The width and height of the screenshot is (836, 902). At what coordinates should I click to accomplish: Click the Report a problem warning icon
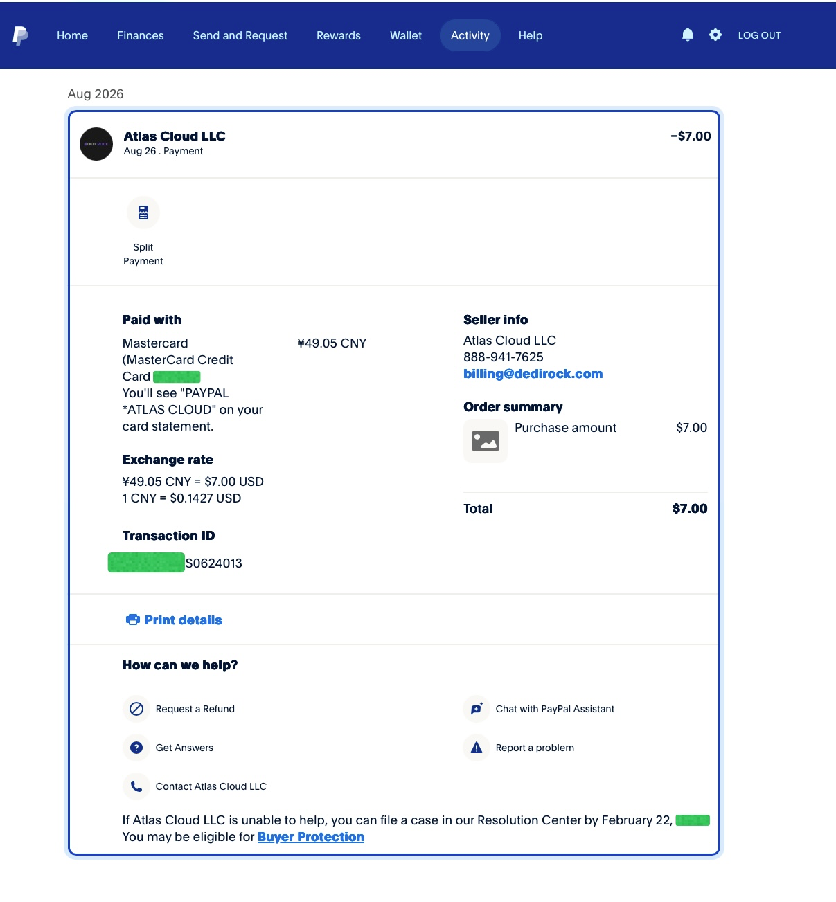click(x=477, y=748)
